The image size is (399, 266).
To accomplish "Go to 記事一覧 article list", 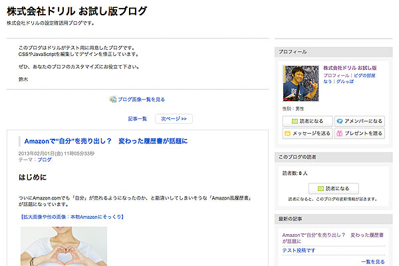I will (138, 119).
